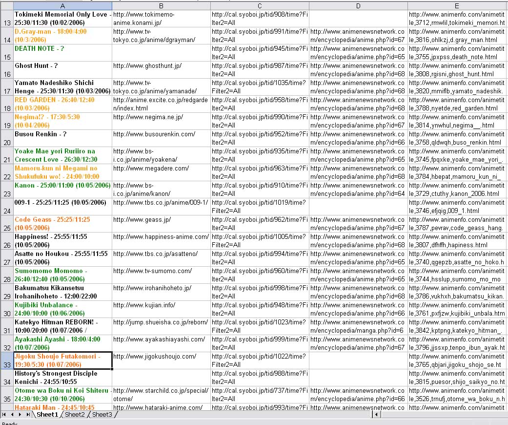The width and height of the screenshot is (508, 425).
Task: Select the Bakumatsu Kikansetsu Irohanihoheto cell
Action: coord(62,292)
